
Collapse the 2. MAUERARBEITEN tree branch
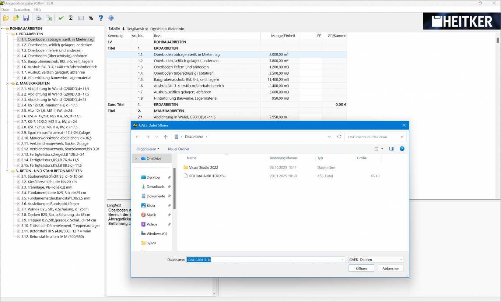[7, 83]
